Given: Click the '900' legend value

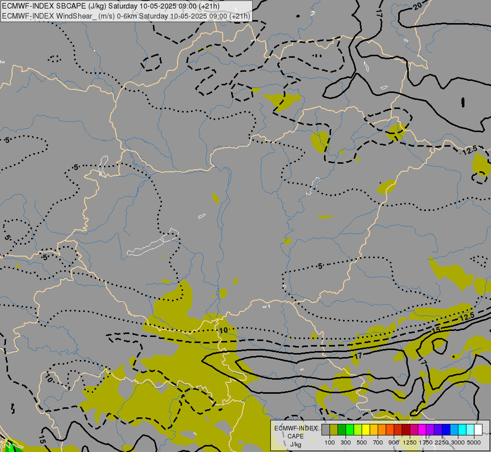Looking at the screenshot, I should point(394,442).
